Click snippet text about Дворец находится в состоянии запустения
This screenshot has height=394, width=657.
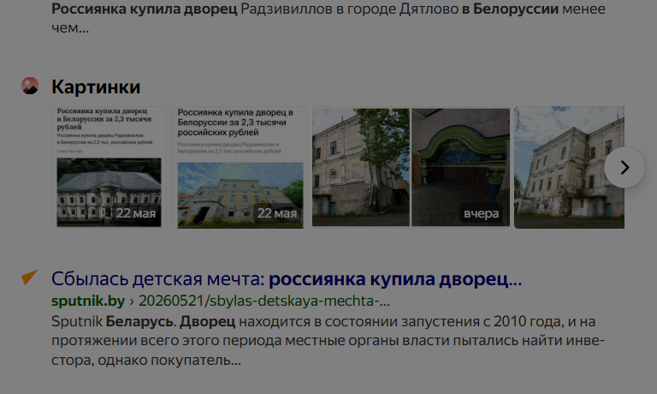coord(328,341)
